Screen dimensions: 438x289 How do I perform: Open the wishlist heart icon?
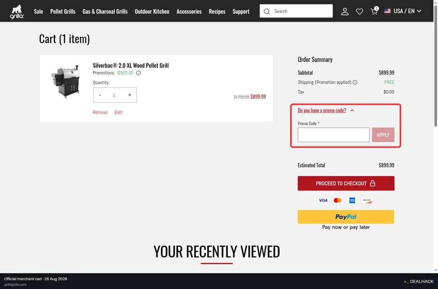[360, 11]
